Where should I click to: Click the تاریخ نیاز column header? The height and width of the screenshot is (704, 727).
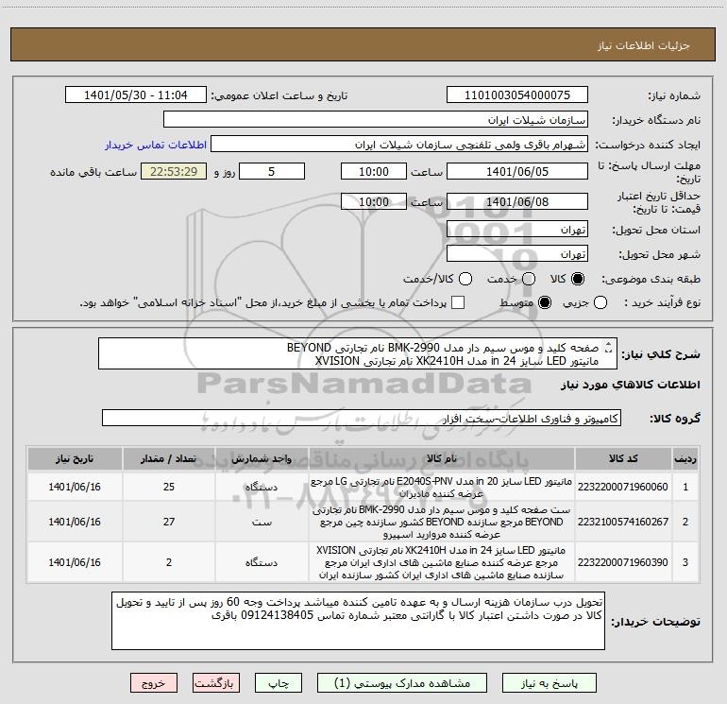click(x=75, y=458)
